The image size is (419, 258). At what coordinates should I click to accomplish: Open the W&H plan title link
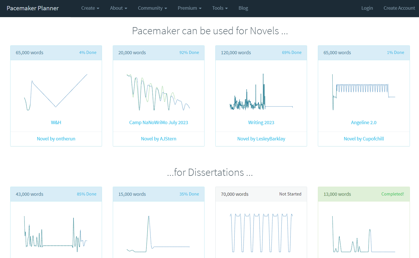(56, 122)
